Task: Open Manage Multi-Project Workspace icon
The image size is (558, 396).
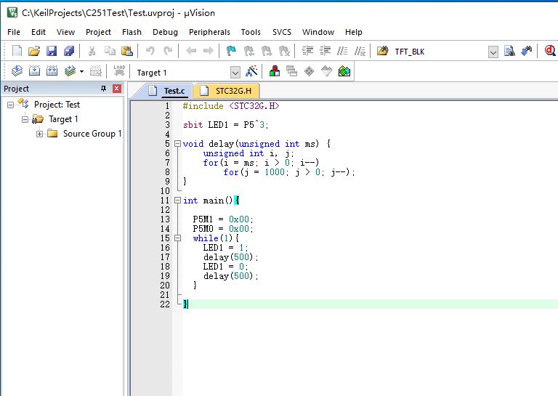Action: click(x=292, y=71)
